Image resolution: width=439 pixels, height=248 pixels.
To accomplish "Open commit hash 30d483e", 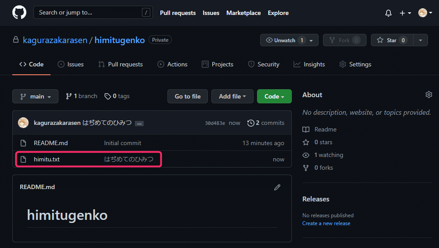I will (x=215, y=123).
